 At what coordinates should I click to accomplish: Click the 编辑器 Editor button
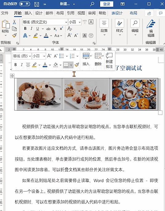(151, 28)
